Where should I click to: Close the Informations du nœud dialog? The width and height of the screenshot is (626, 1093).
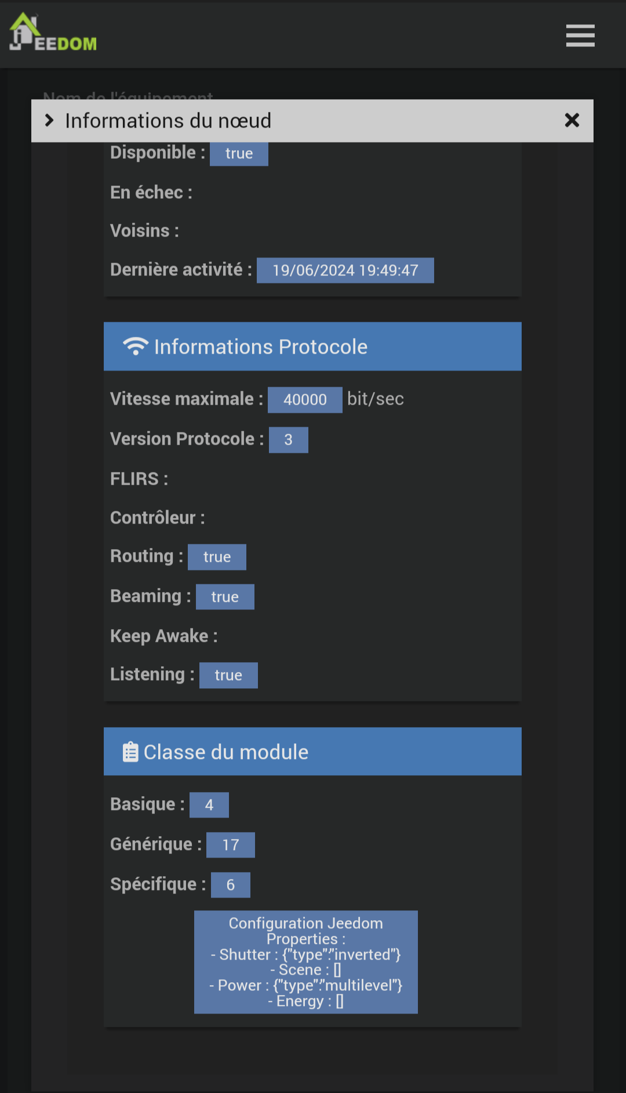pyautogui.click(x=572, y=120)
